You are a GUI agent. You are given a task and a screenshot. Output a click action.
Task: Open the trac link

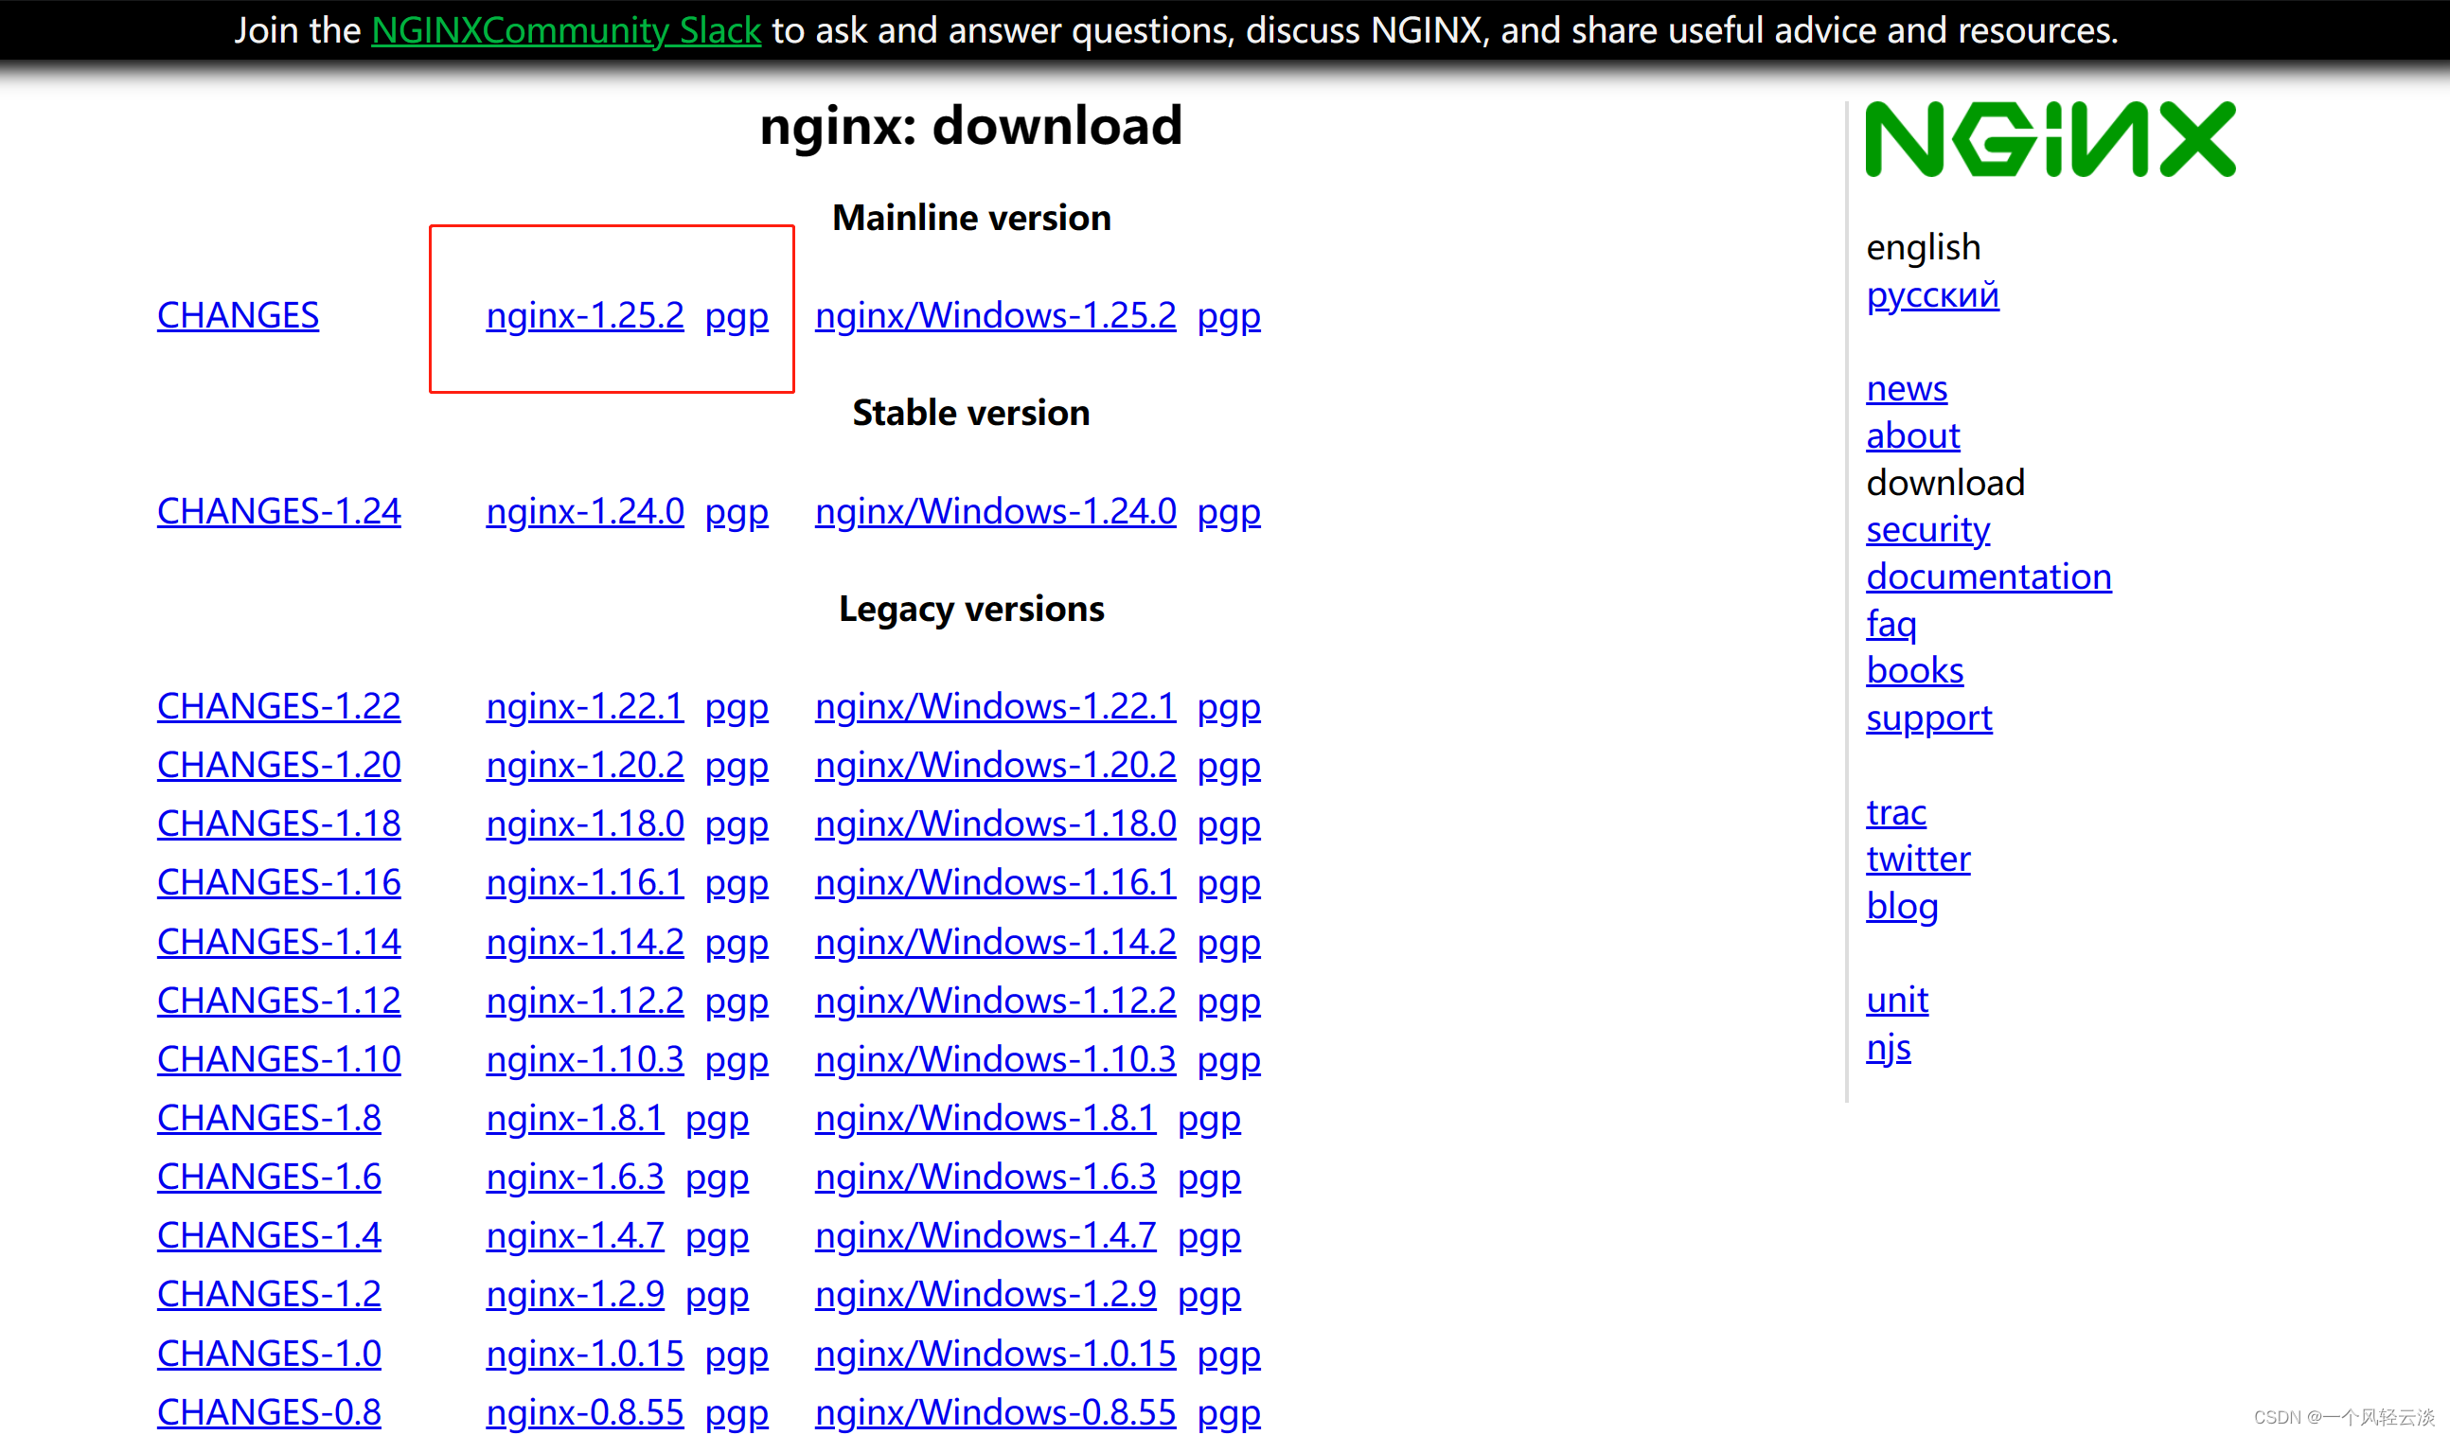[x=1895, y=812]
